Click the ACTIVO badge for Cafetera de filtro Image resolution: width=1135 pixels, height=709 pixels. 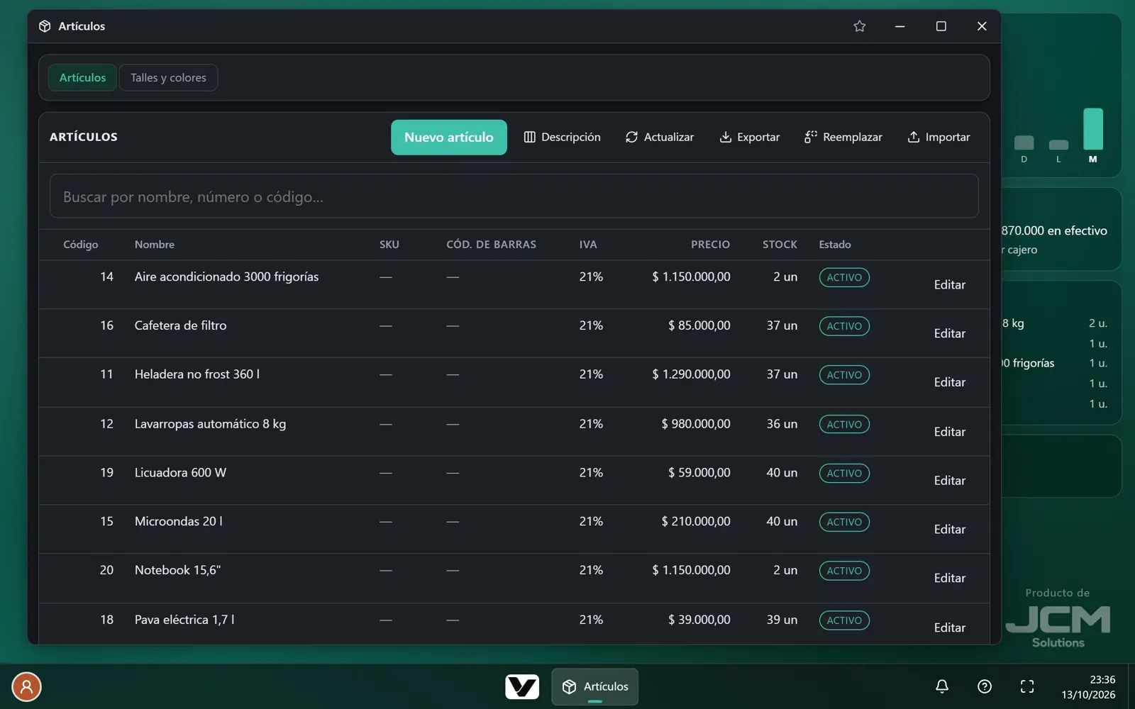(x=844, y=326)
